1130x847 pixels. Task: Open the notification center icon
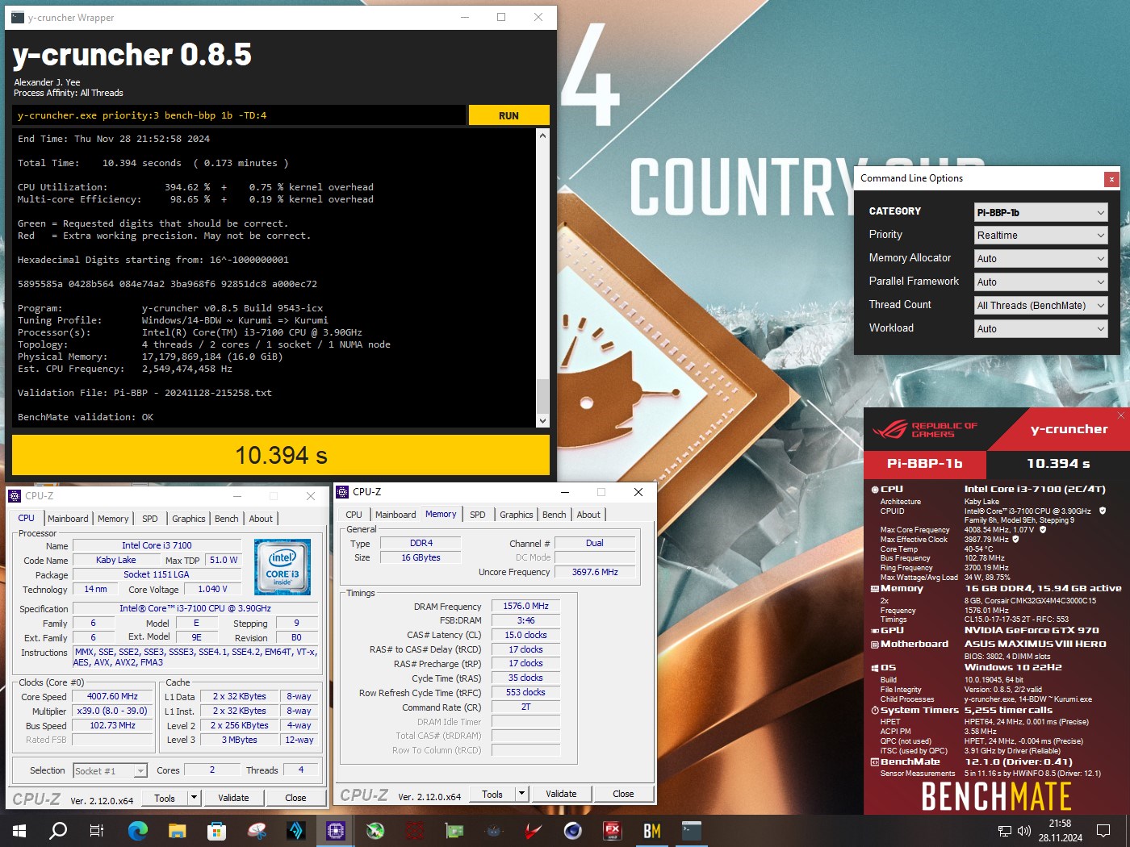pyautogui.click(x=1103, y=831)
